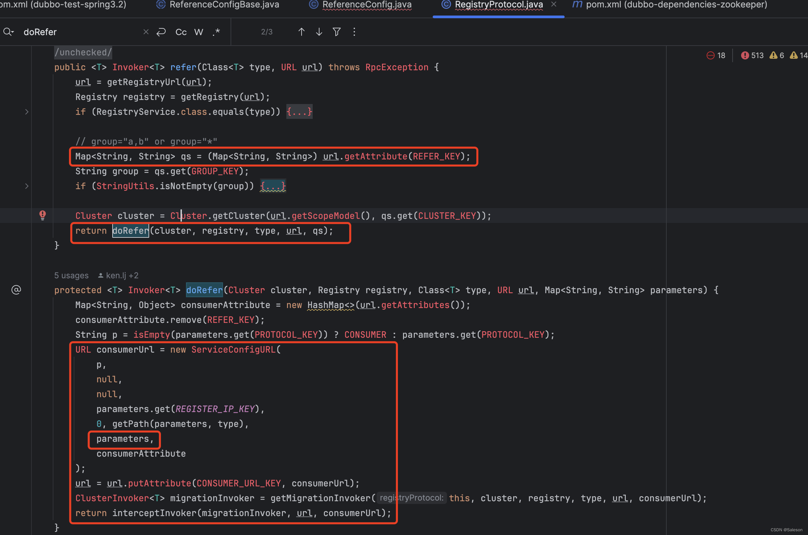Go to previous search occurrence arrow
The height and width of the screenshot is (535, 808).
[301, 32]
